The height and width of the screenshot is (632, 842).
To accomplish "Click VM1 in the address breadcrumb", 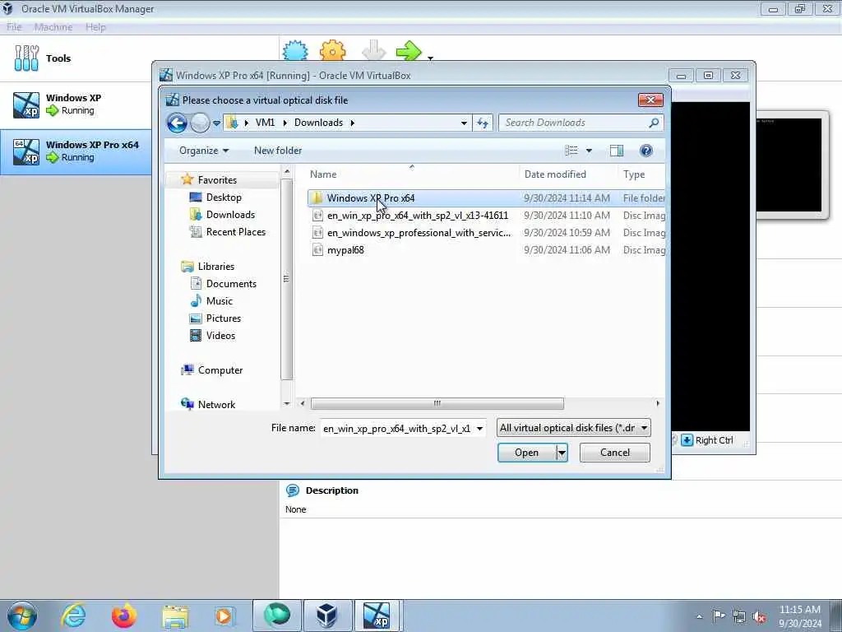I will 265,123.
